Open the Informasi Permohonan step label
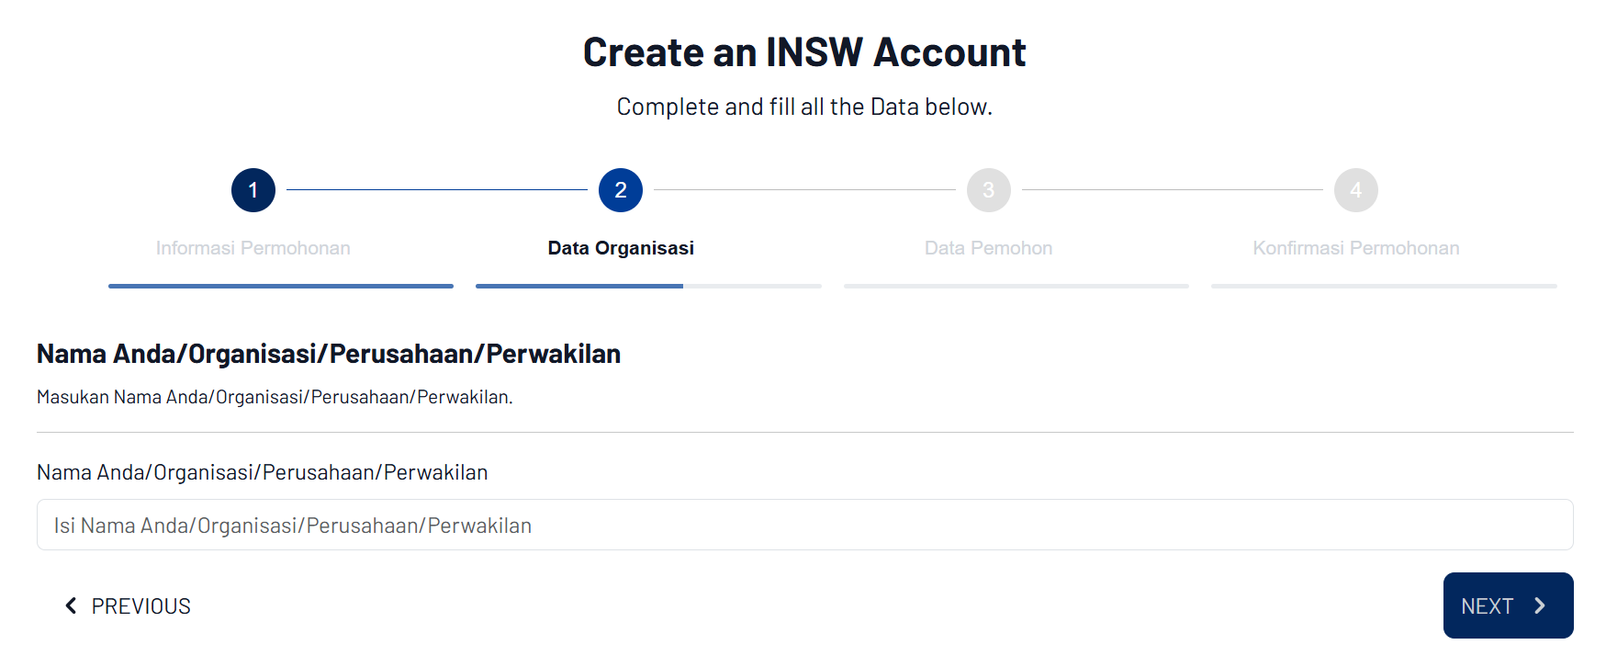The image size is (1606, 656). (253, 248)
